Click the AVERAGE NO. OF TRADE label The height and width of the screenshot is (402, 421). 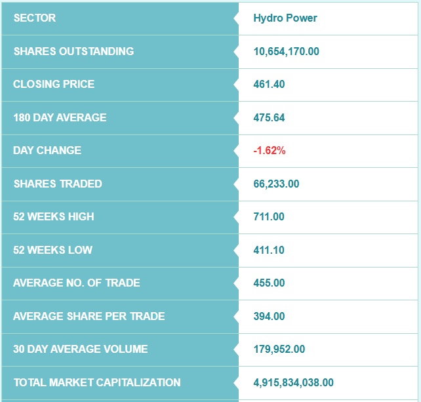click(x=77, y=283)
